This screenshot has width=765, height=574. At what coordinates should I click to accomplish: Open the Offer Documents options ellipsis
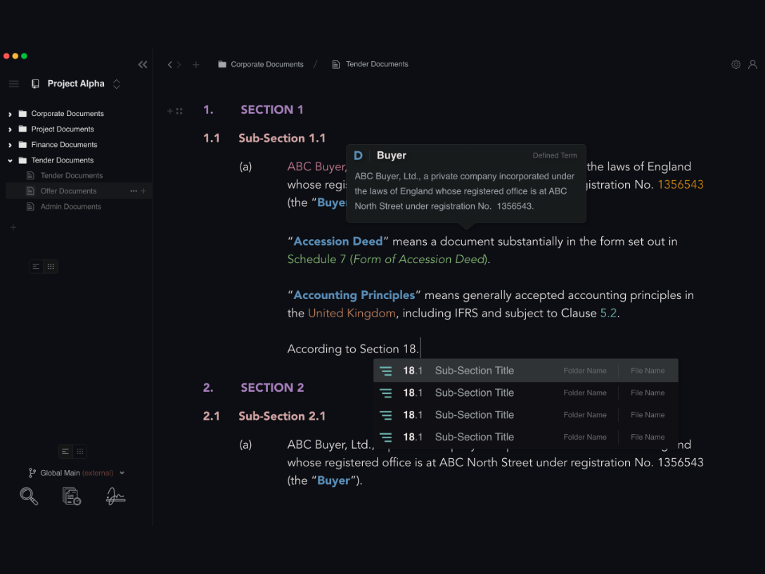pyautogui.click(x=132, y=191)
